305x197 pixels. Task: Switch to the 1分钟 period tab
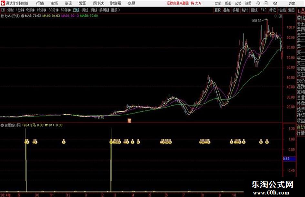[x=20, y=10]
